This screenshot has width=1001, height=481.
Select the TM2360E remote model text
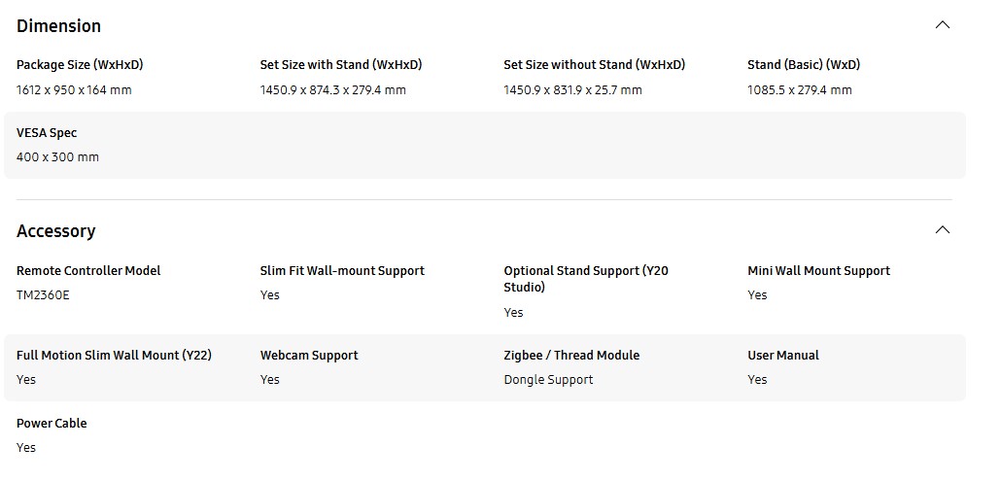click(43, 295)
